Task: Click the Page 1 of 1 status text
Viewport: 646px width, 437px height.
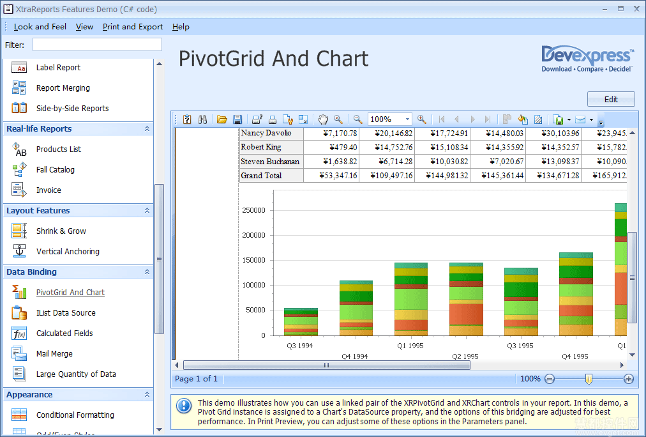Action: pos(196,379)
